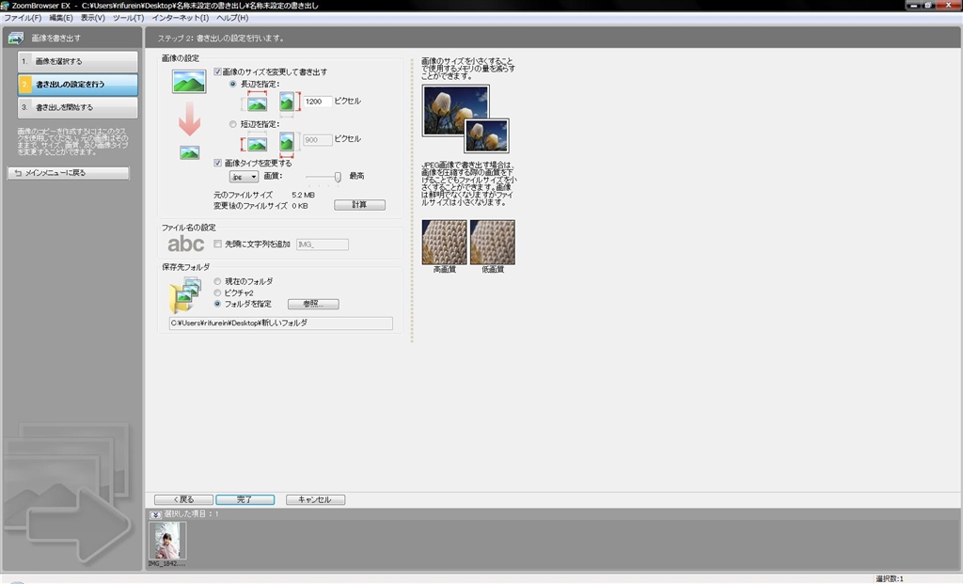Select the specify long side radio button
Viewport: 963px width, 584px height.
point(233,84)
